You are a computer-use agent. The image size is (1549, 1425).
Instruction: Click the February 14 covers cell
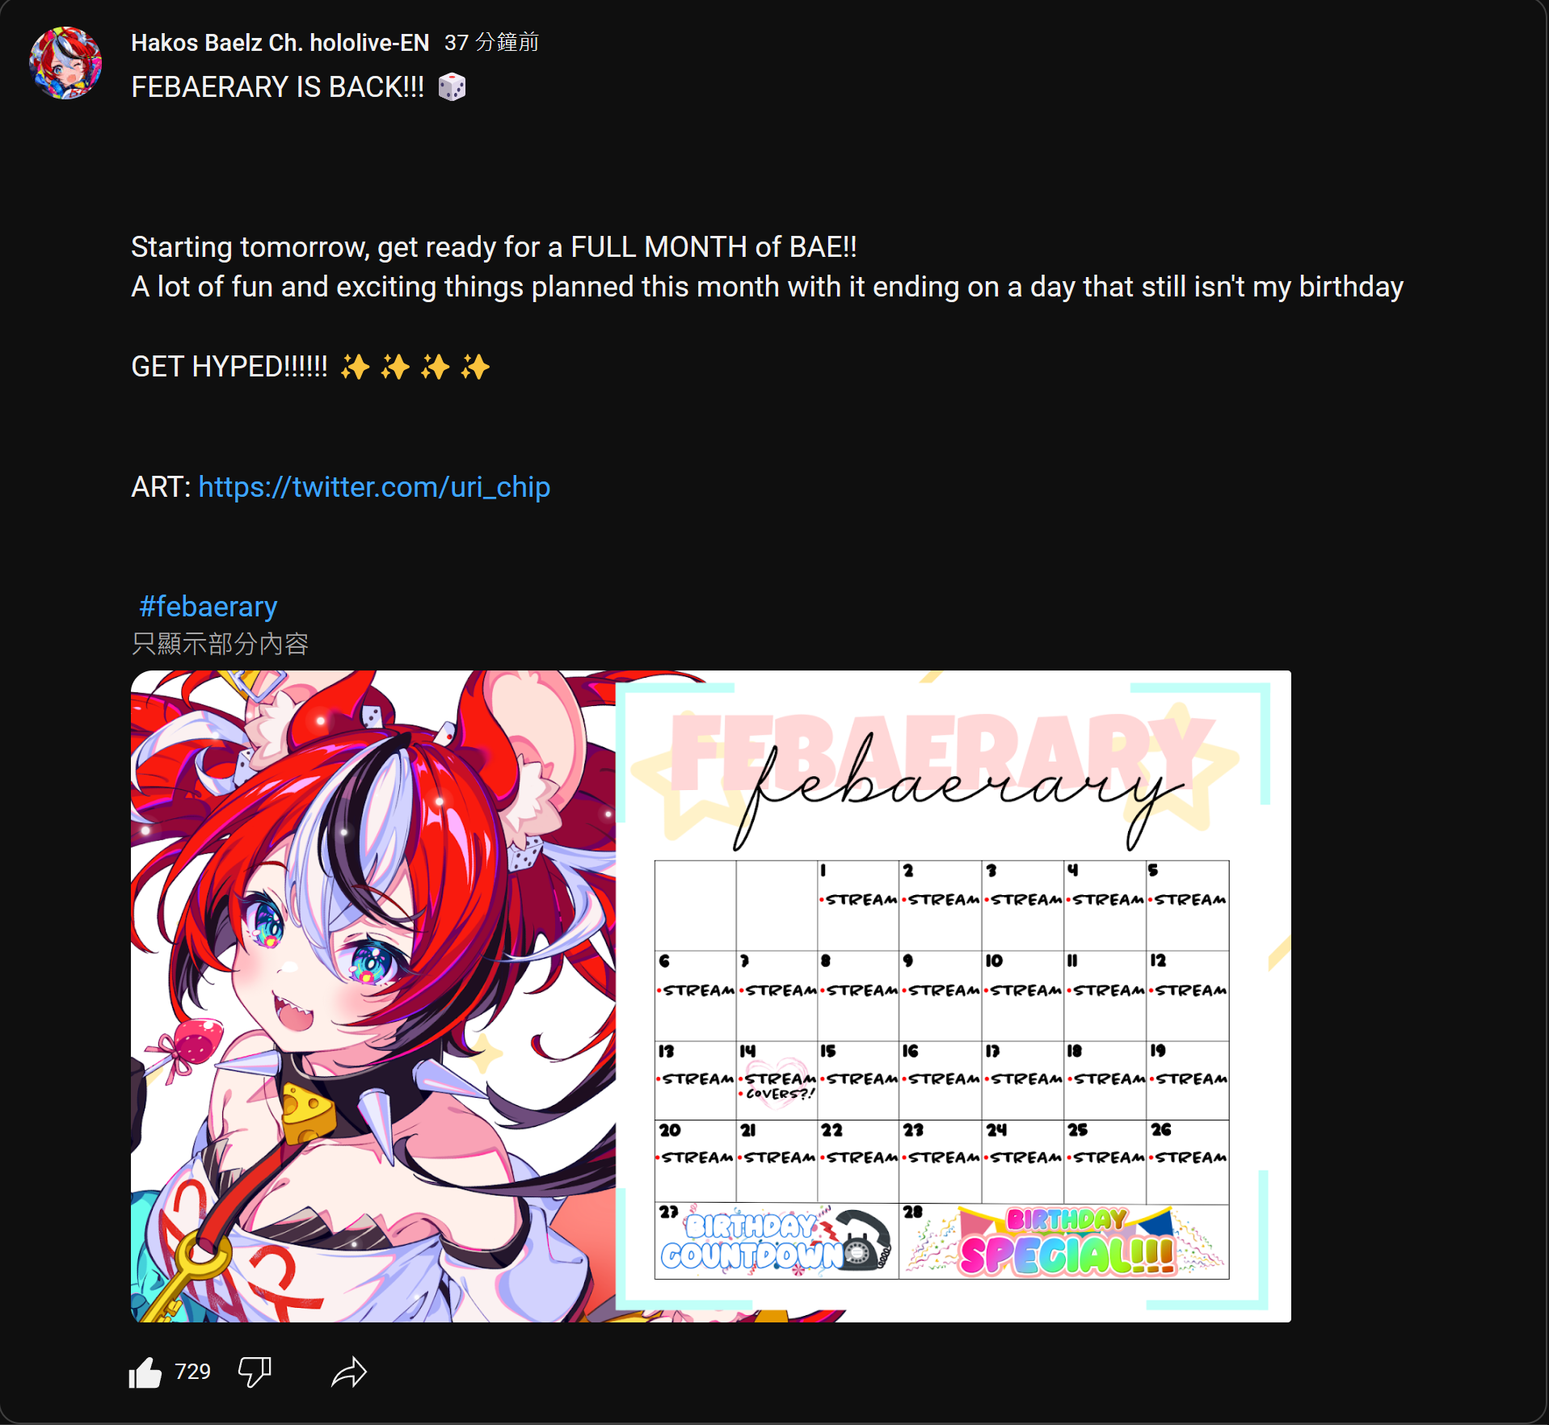click(x=777, y=1080)
